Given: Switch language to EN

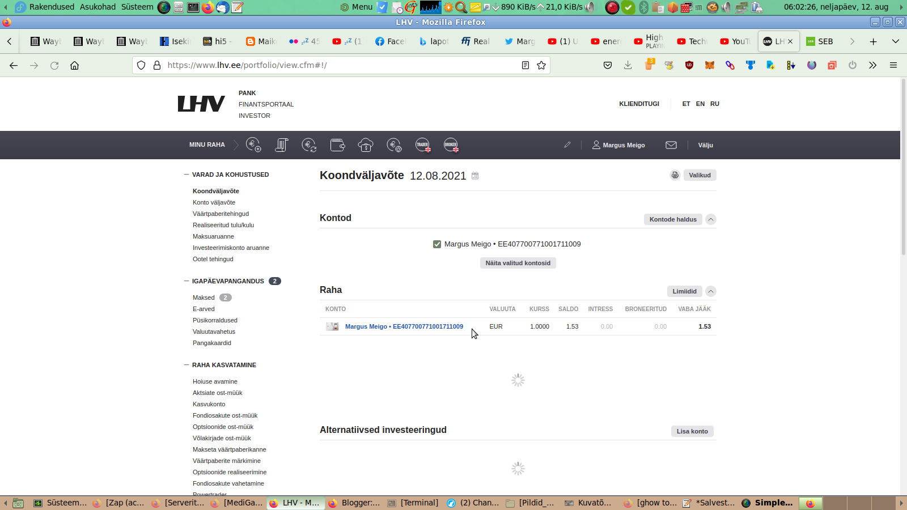Looking at the screenshot, I should 701,104.
